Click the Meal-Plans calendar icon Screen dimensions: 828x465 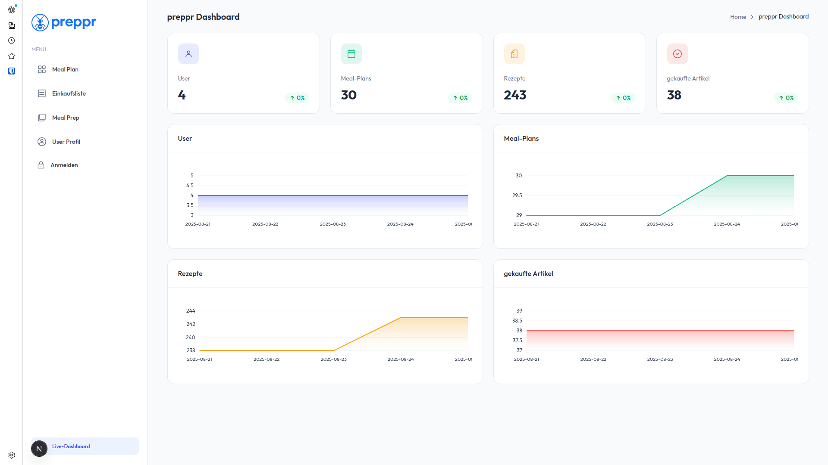point(351,54)
